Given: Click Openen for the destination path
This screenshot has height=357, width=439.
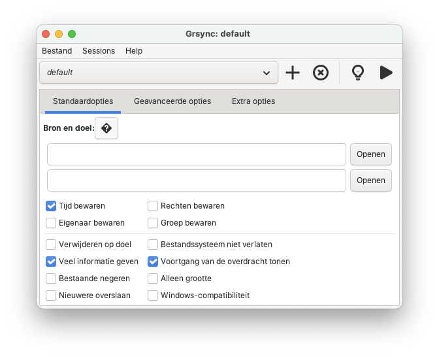Looking at the screenshot, I should pos(370,180).
